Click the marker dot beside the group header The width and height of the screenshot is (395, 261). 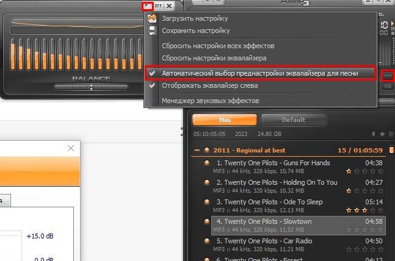[x=207, y=150]
